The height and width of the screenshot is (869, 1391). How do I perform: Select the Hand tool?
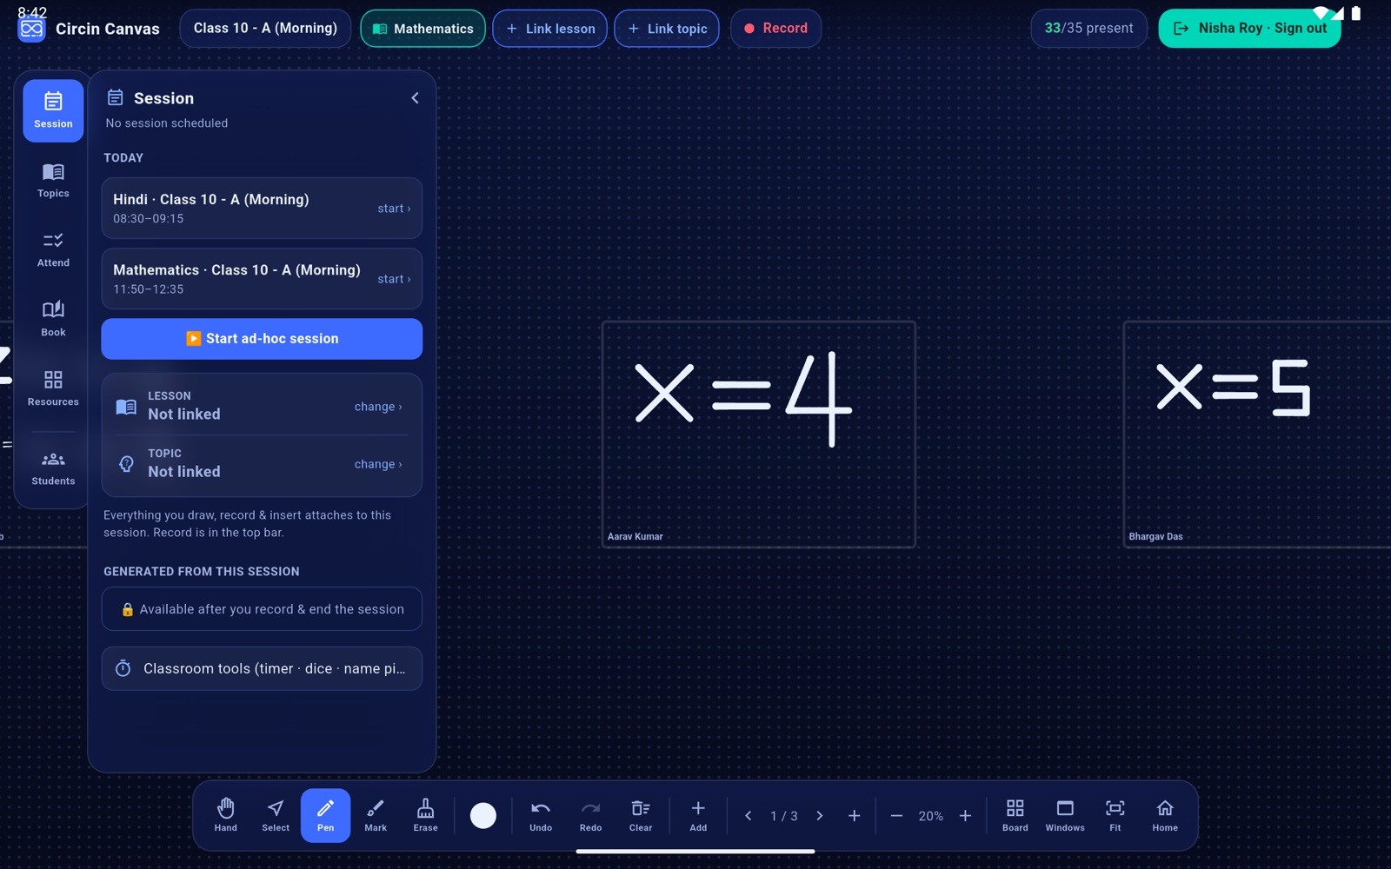pos(225,815)
